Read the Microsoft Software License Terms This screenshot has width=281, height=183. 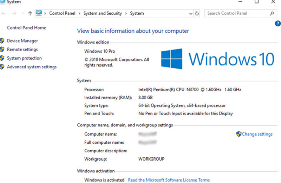tap(169, 180)
